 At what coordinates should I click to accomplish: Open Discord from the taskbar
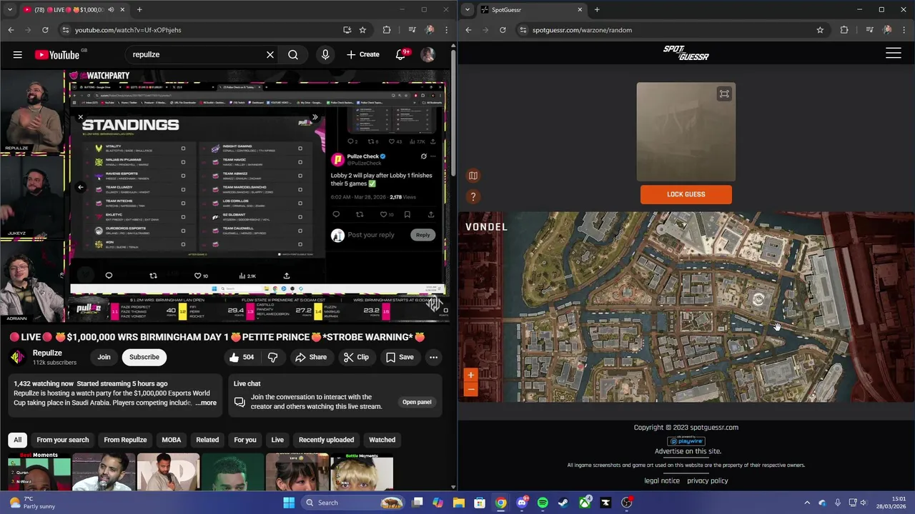(x=522, y=503)
